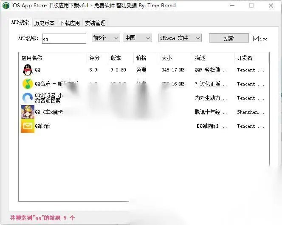
Task: Click description '腾讯十年经...'
Action: point(211,112)
